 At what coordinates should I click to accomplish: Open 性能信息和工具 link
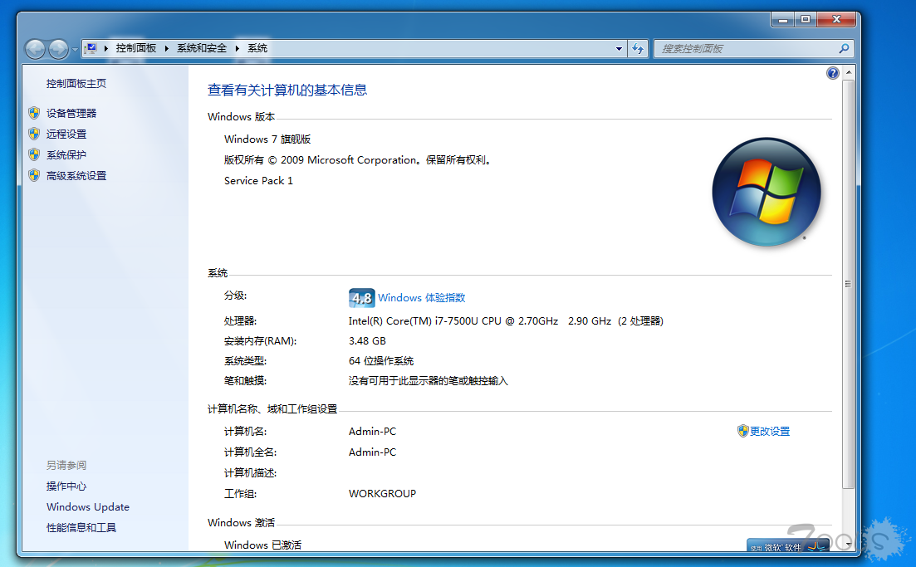[x=81, y=528]
